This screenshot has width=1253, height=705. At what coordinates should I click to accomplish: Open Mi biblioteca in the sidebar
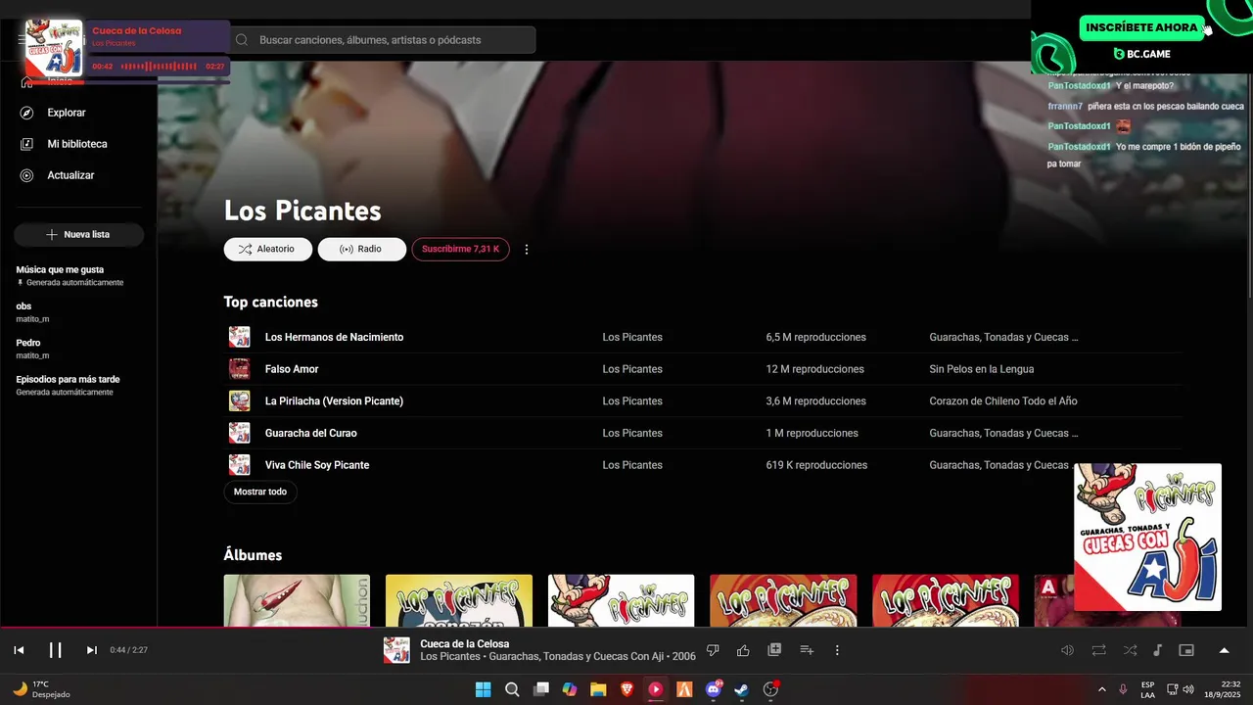coord(78,144)
